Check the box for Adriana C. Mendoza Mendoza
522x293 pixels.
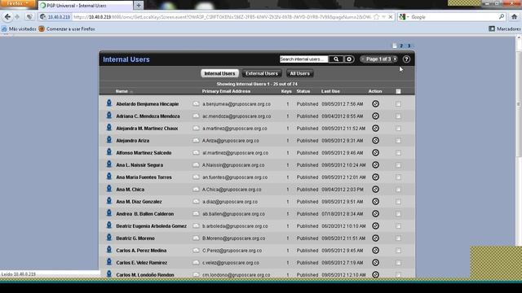click(x=398, y=116)
